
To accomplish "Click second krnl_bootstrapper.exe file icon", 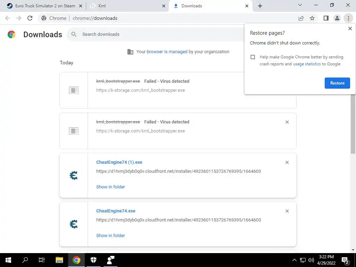I will (74, 131).
